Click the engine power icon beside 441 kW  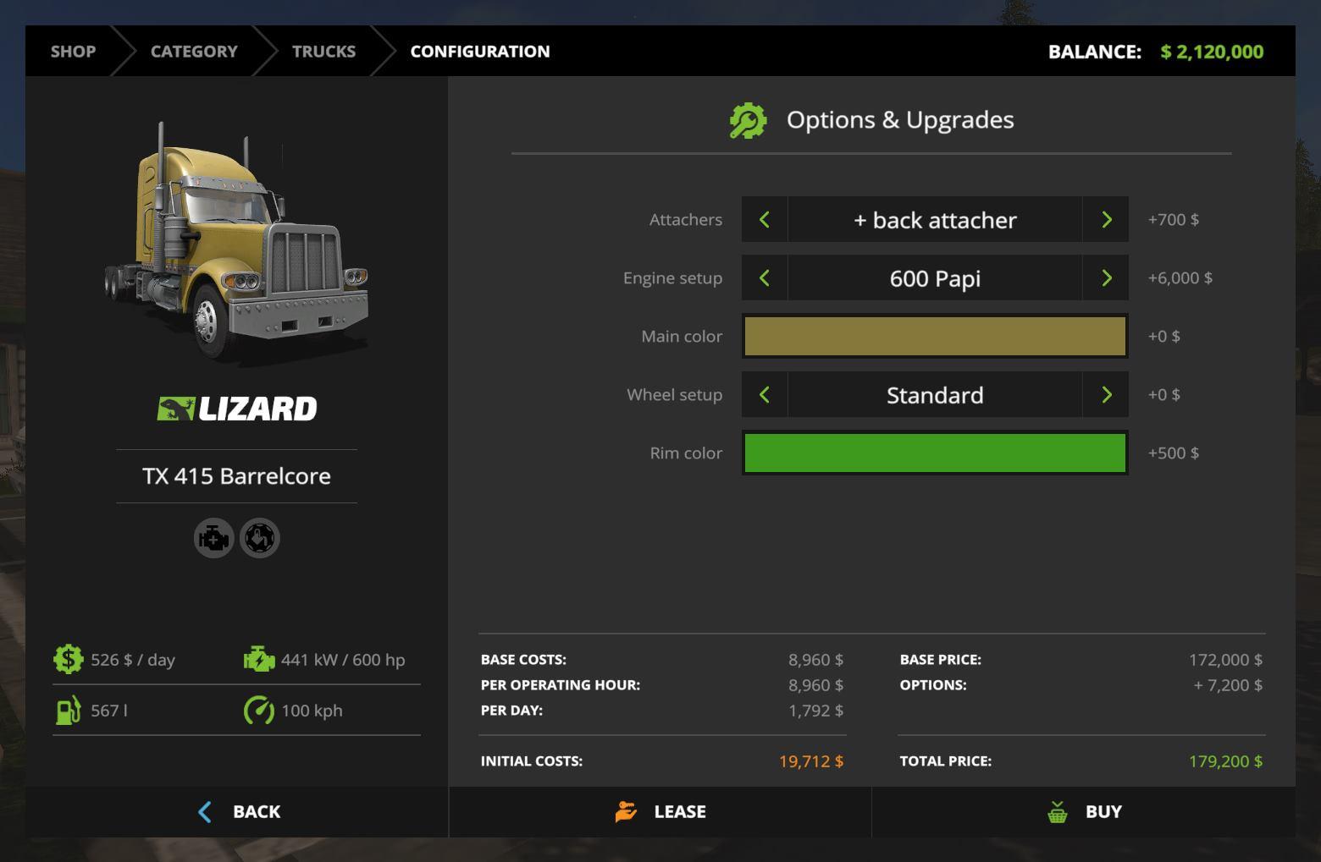259,659
